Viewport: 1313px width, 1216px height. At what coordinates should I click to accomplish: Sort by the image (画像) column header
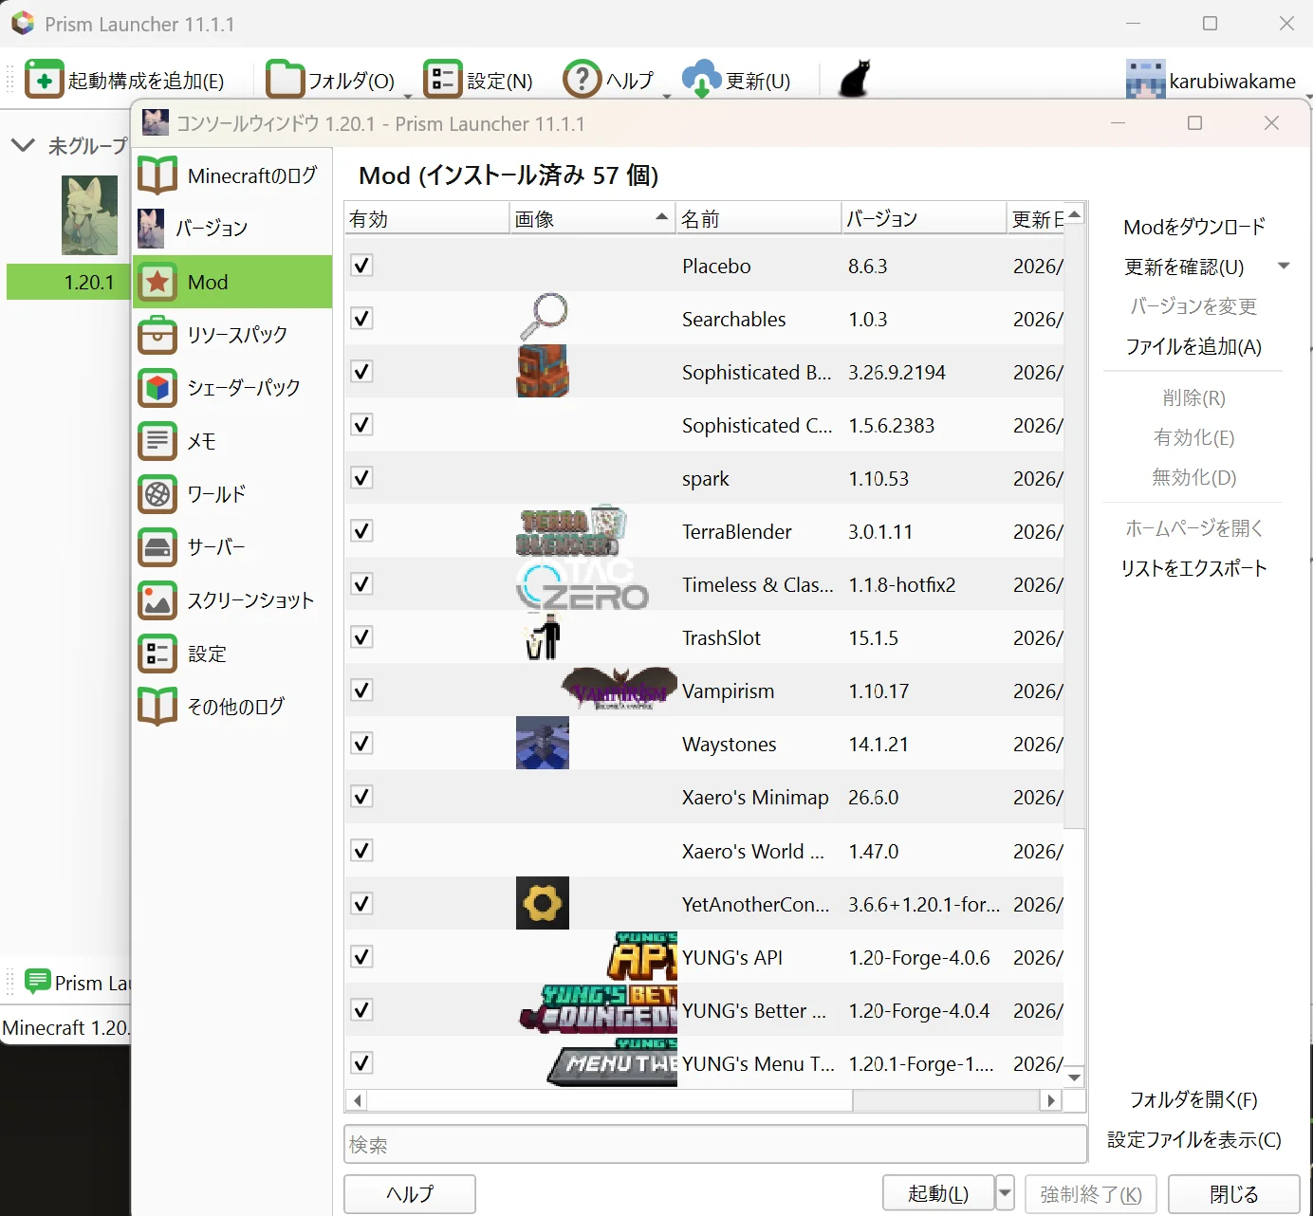[x=591, y=218]
